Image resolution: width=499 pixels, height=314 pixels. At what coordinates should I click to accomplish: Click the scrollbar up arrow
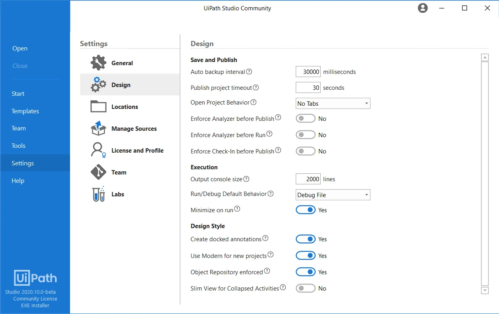(485, 58)
